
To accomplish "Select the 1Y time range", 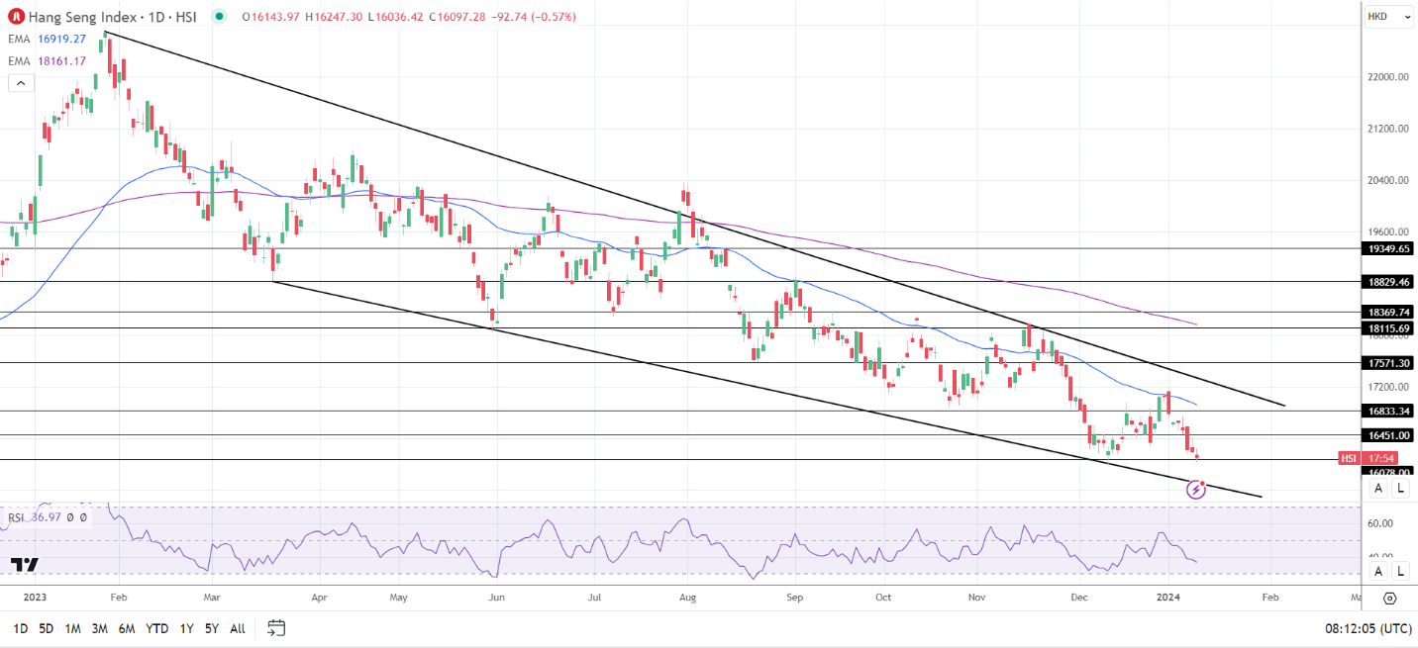I will 186,628.
